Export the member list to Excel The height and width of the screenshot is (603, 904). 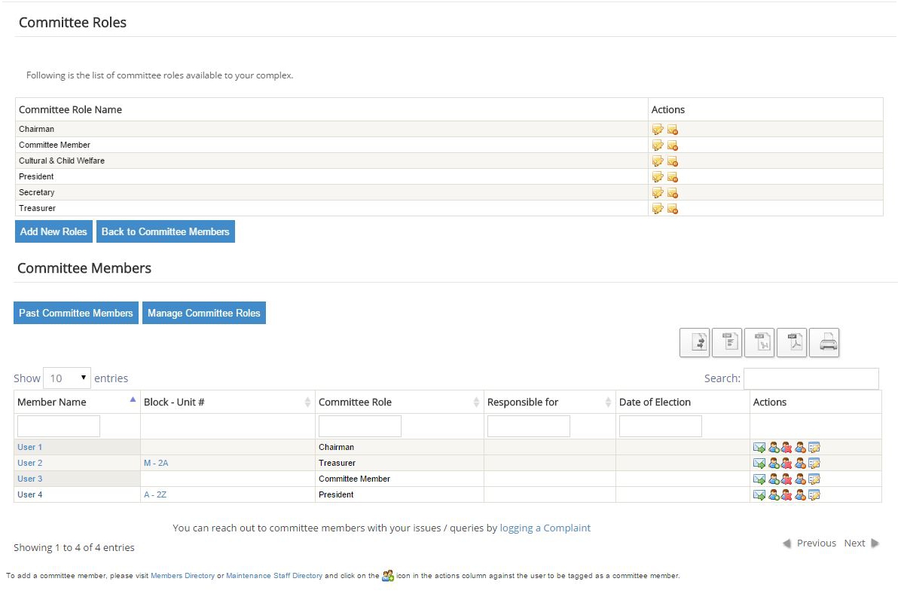click(759, 342)
